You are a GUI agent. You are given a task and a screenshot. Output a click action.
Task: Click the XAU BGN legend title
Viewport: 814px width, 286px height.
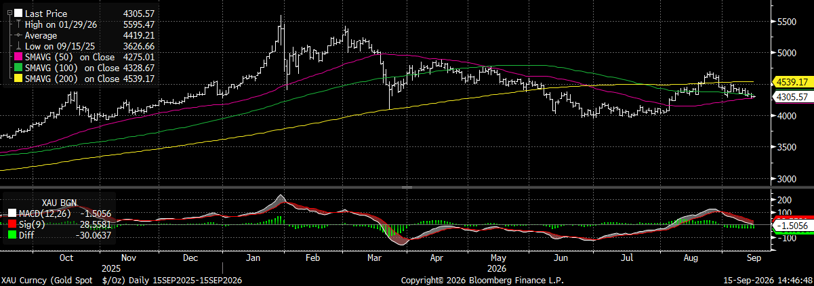click(x=58, y=203)
